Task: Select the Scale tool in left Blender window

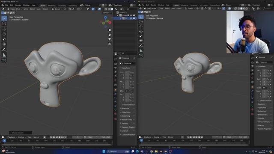Action: 4,39
